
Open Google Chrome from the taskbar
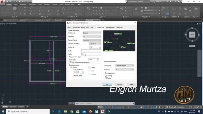(72, 111)
